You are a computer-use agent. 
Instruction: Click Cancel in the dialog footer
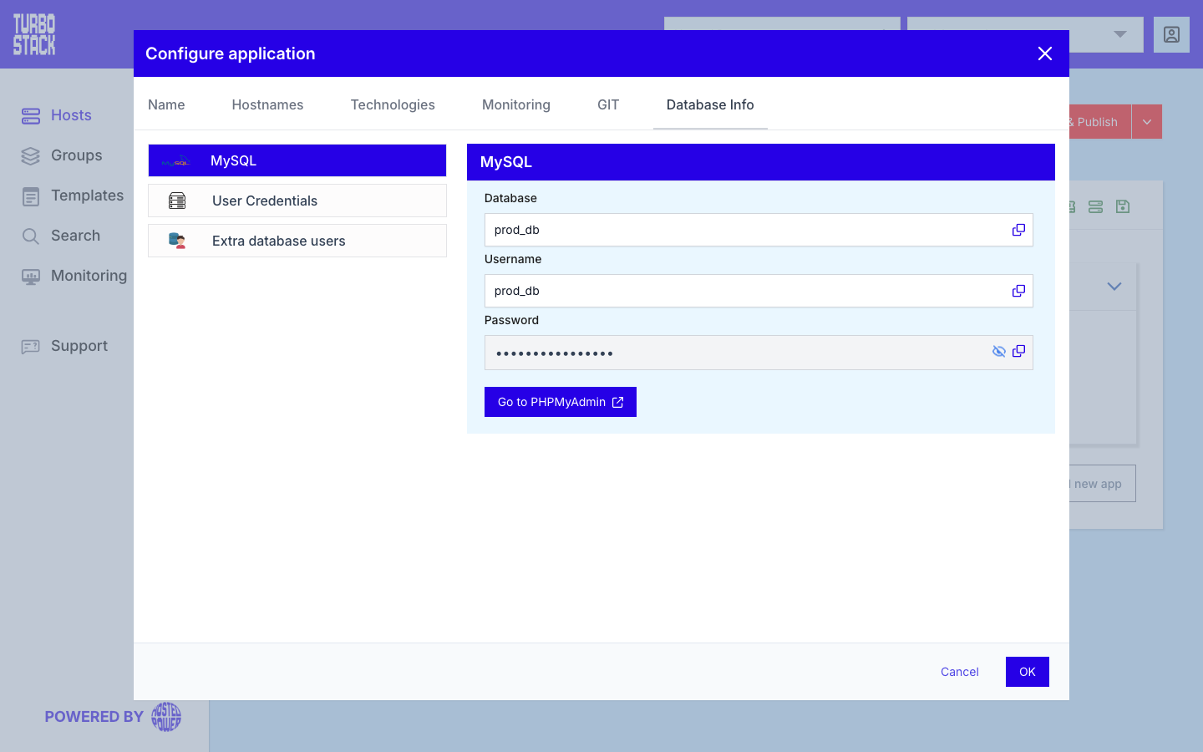point(960,672)
